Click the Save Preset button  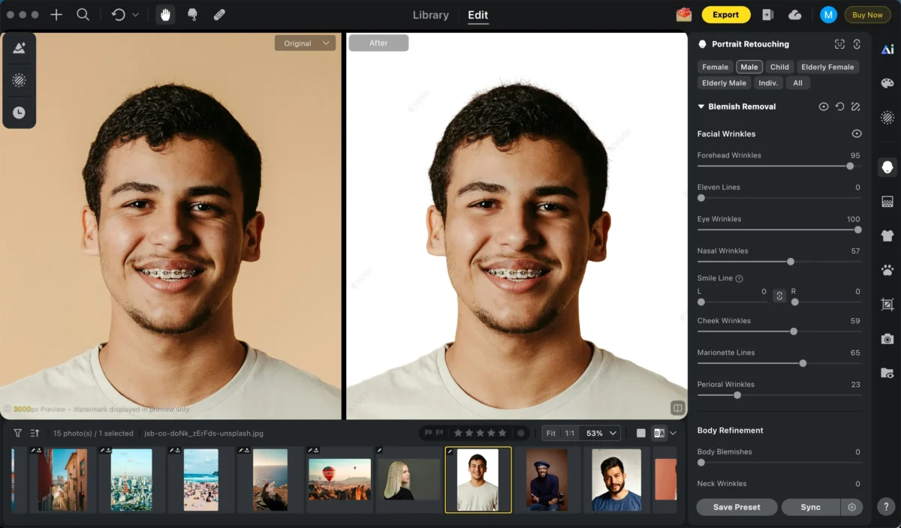point(737,507)
